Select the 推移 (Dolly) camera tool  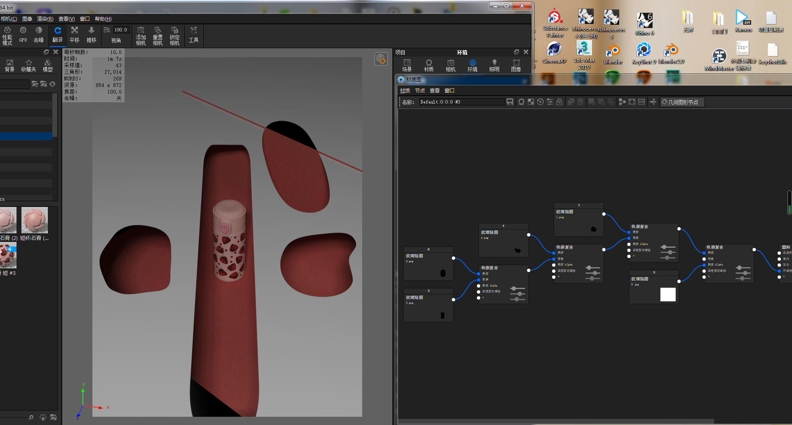click(91, 35)
